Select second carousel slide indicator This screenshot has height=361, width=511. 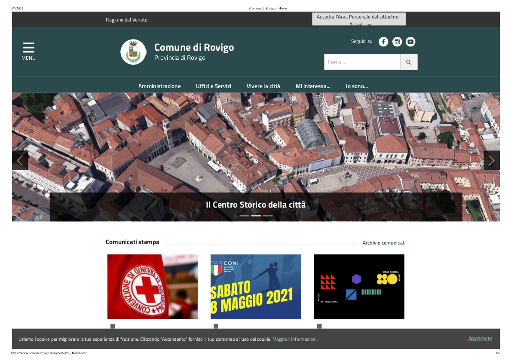(256, 216)
